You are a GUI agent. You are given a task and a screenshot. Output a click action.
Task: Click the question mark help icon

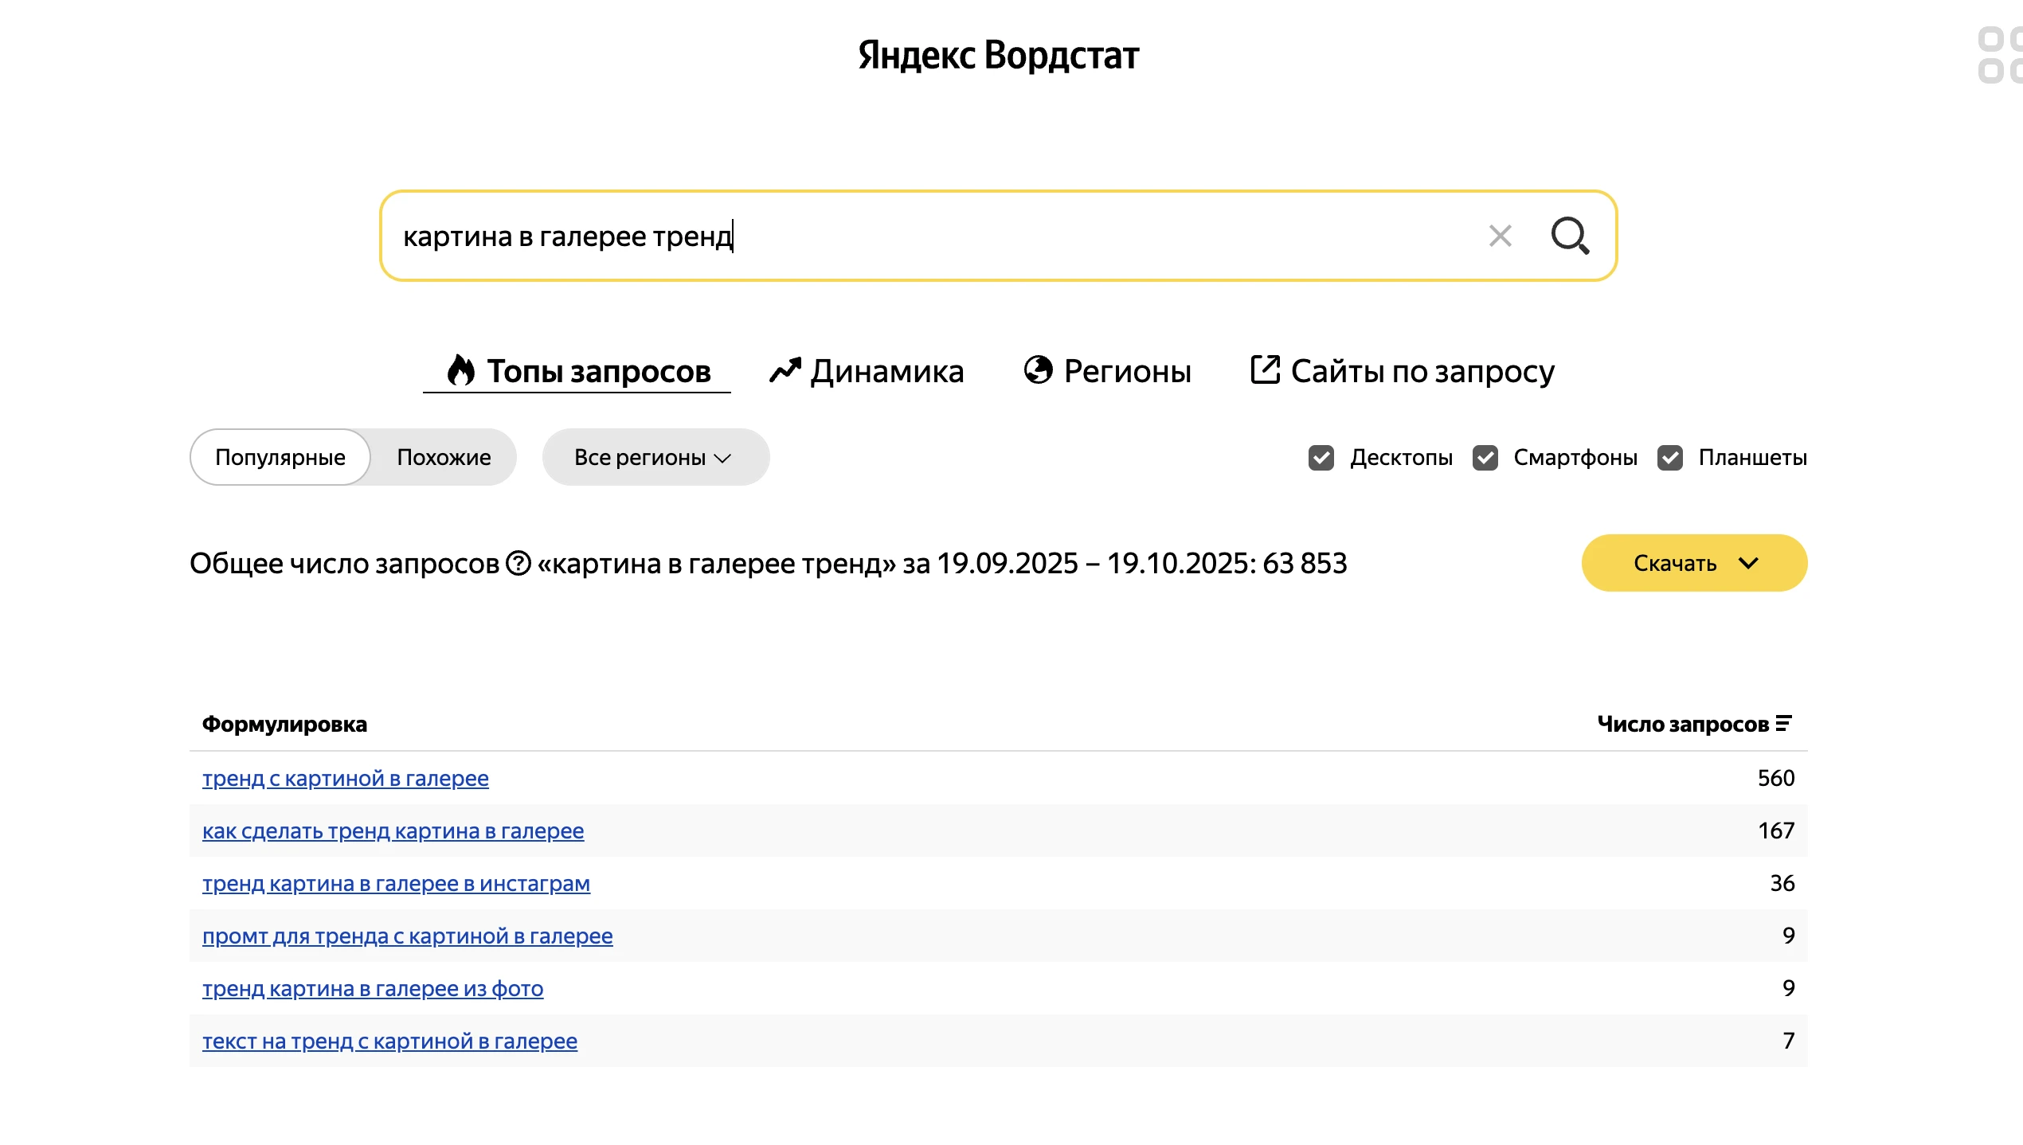(518, 563)
